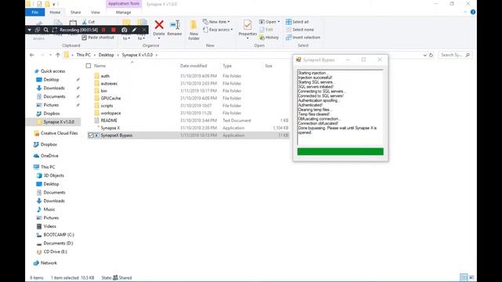Switch to large icons view in status bar

point(471,277)
